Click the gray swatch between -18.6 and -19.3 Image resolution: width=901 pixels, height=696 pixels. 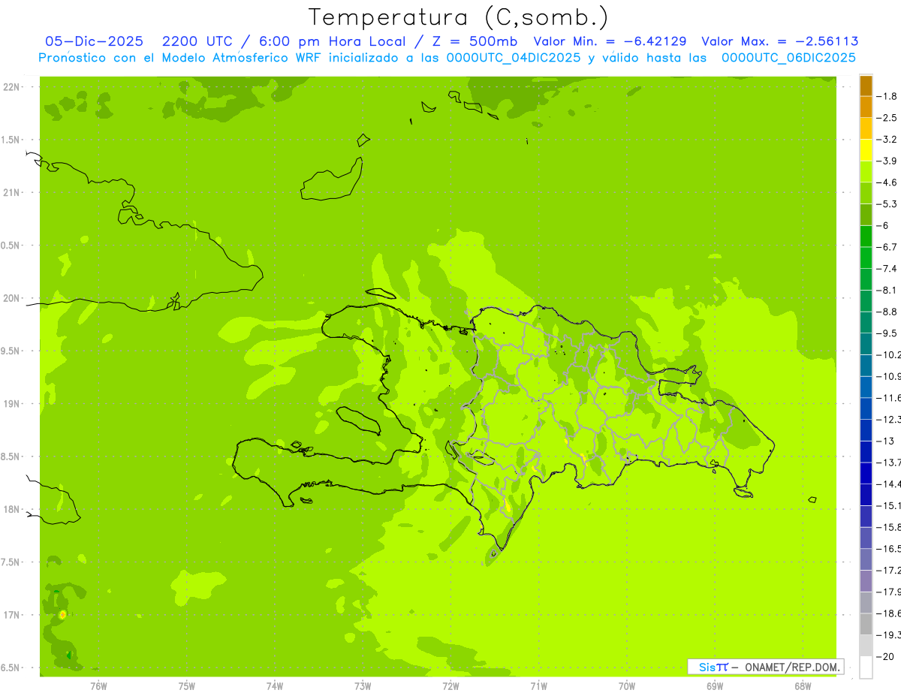[866, 624]
